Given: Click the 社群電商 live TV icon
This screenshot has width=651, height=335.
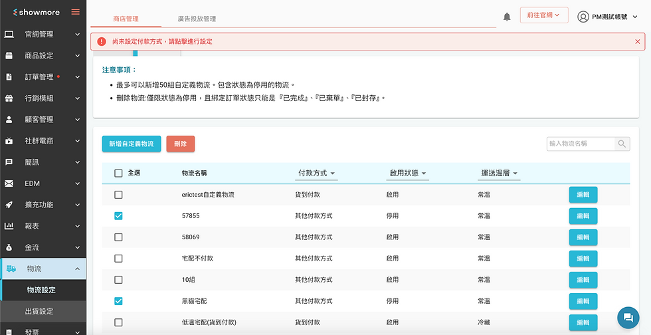Looking at the screenshot, I should (x=9, y=141).
